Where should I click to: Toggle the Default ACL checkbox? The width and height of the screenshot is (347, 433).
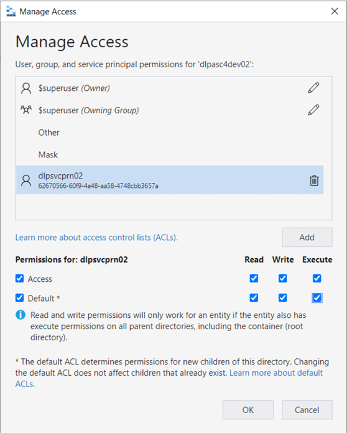click(20, 297)
